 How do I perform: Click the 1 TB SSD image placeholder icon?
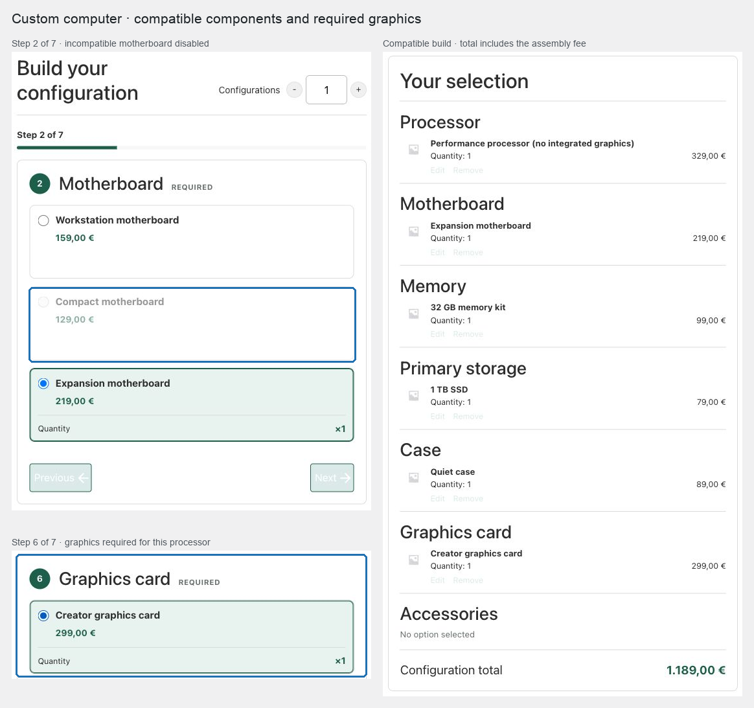tap(413, 396)
